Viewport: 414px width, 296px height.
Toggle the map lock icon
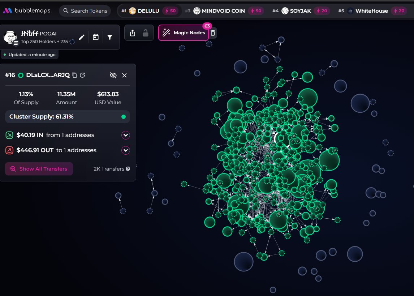click(x=146, y=33)
